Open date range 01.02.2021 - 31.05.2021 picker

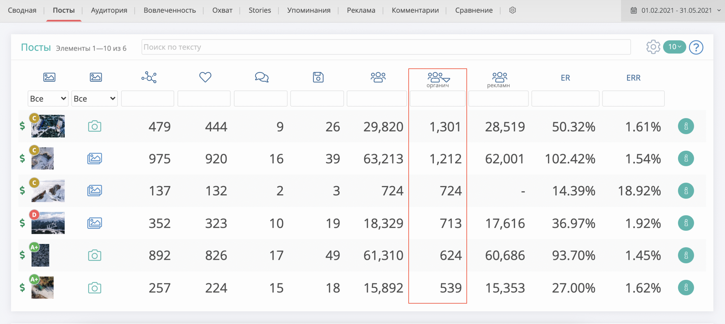pos(676,10)
